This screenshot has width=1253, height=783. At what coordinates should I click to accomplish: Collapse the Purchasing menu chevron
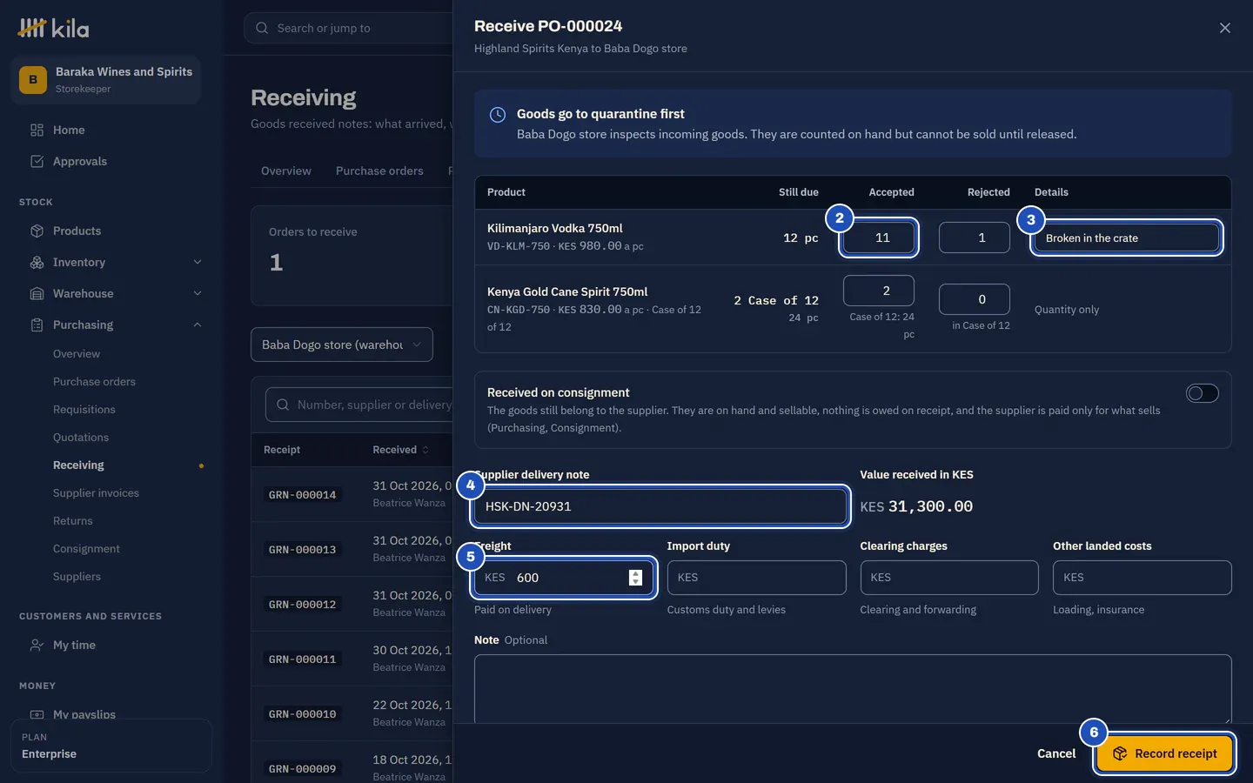pyautogui.click(x=198, y=325)
